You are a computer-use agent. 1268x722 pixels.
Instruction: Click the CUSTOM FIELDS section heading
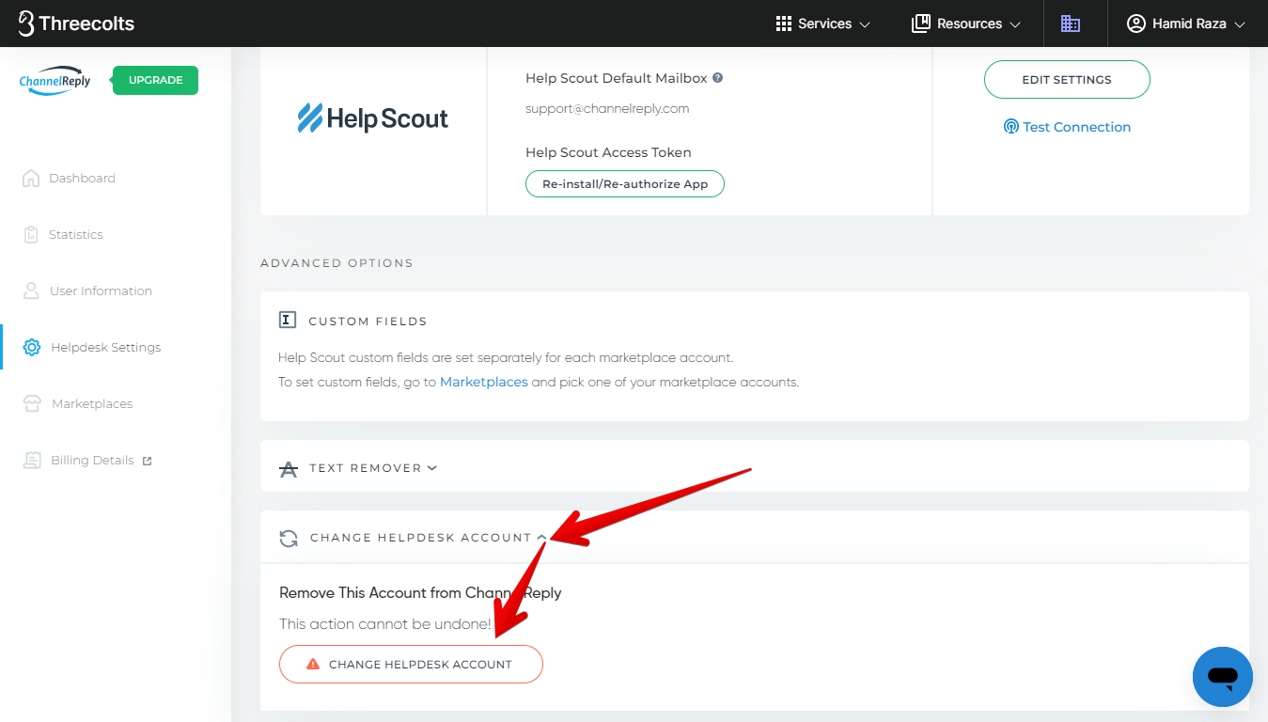(x=368, y=322)
